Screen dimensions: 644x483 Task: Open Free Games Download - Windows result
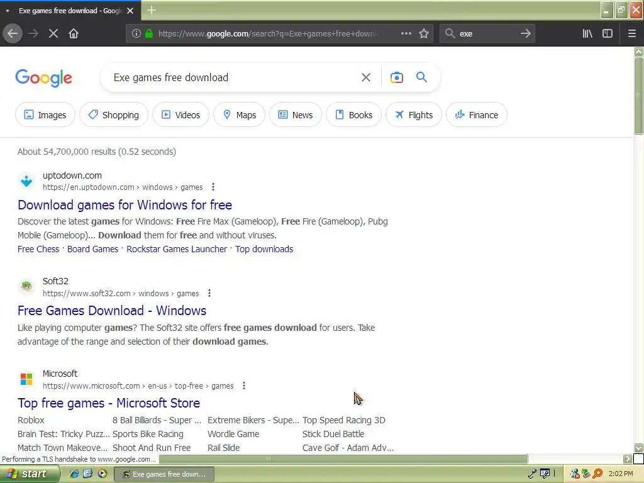(112, 311)
